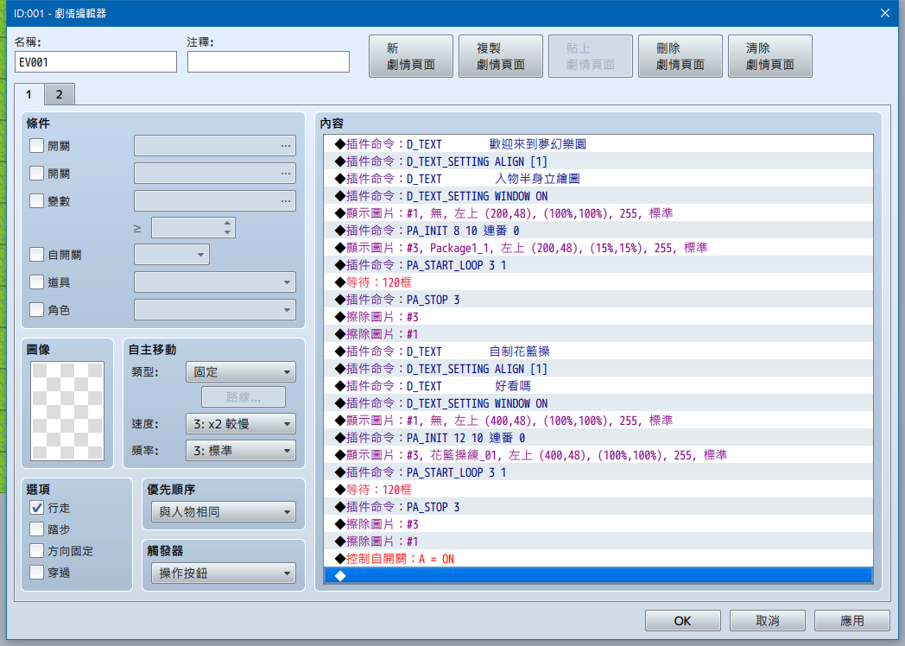
Task: Click the variable value stepper up arrow
Action: (x=227, y=223)
